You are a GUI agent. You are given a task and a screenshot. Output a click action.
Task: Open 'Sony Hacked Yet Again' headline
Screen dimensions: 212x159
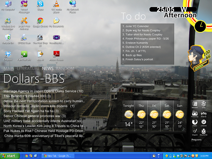pyautogui.click(x=31, y=111)
